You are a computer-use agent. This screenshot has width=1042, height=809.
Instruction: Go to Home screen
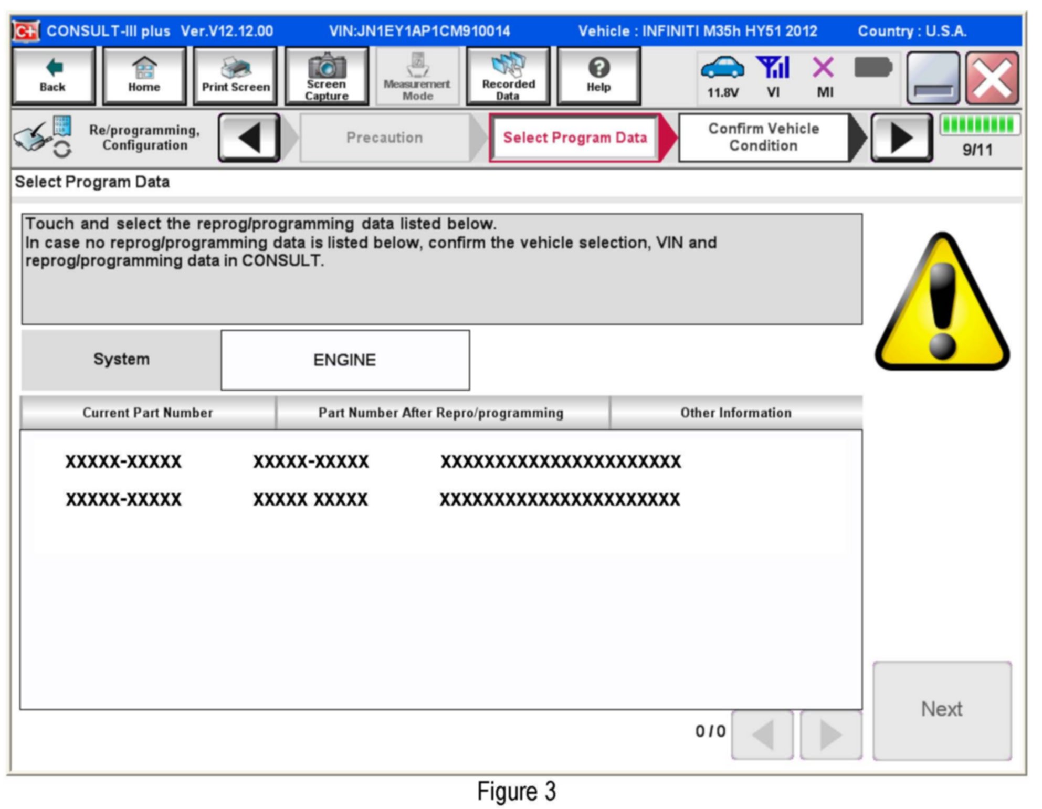[x=144, y=76]
